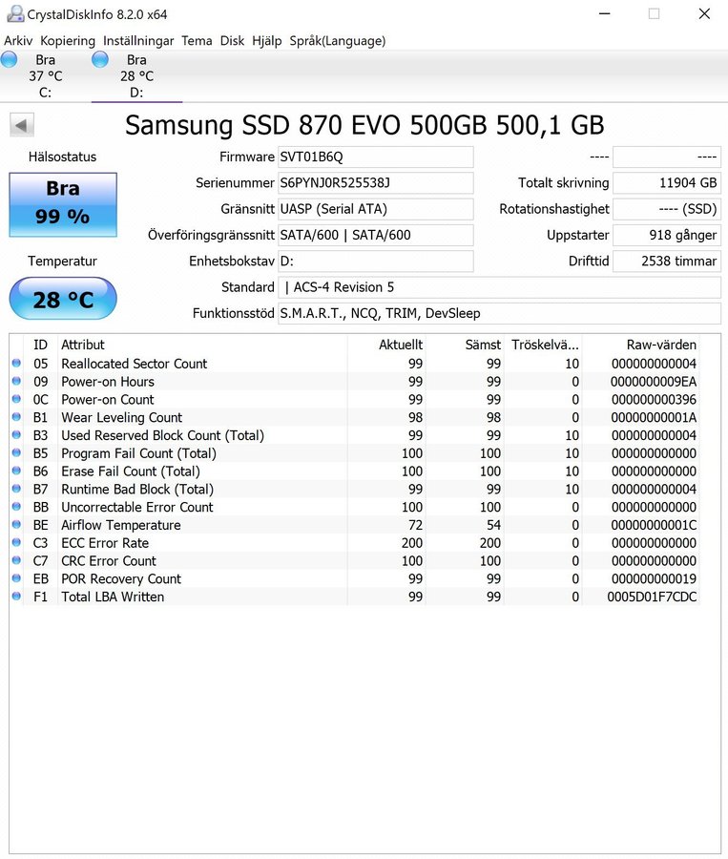Click the 28 °C temperature button

pyautogui.click(x=63, y=299)
